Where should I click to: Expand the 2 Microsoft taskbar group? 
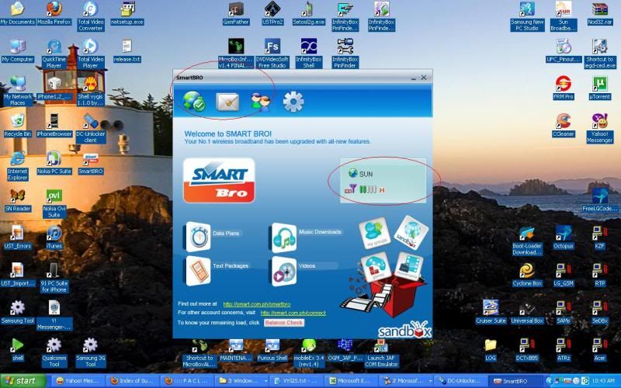click(x=407, y=381)
